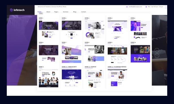The height and width of the screenshot is (104, 174).
Task: Open the About page
Action: tap(48, 12)
